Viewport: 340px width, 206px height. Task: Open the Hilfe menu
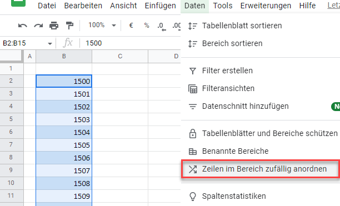coord(307,6)
